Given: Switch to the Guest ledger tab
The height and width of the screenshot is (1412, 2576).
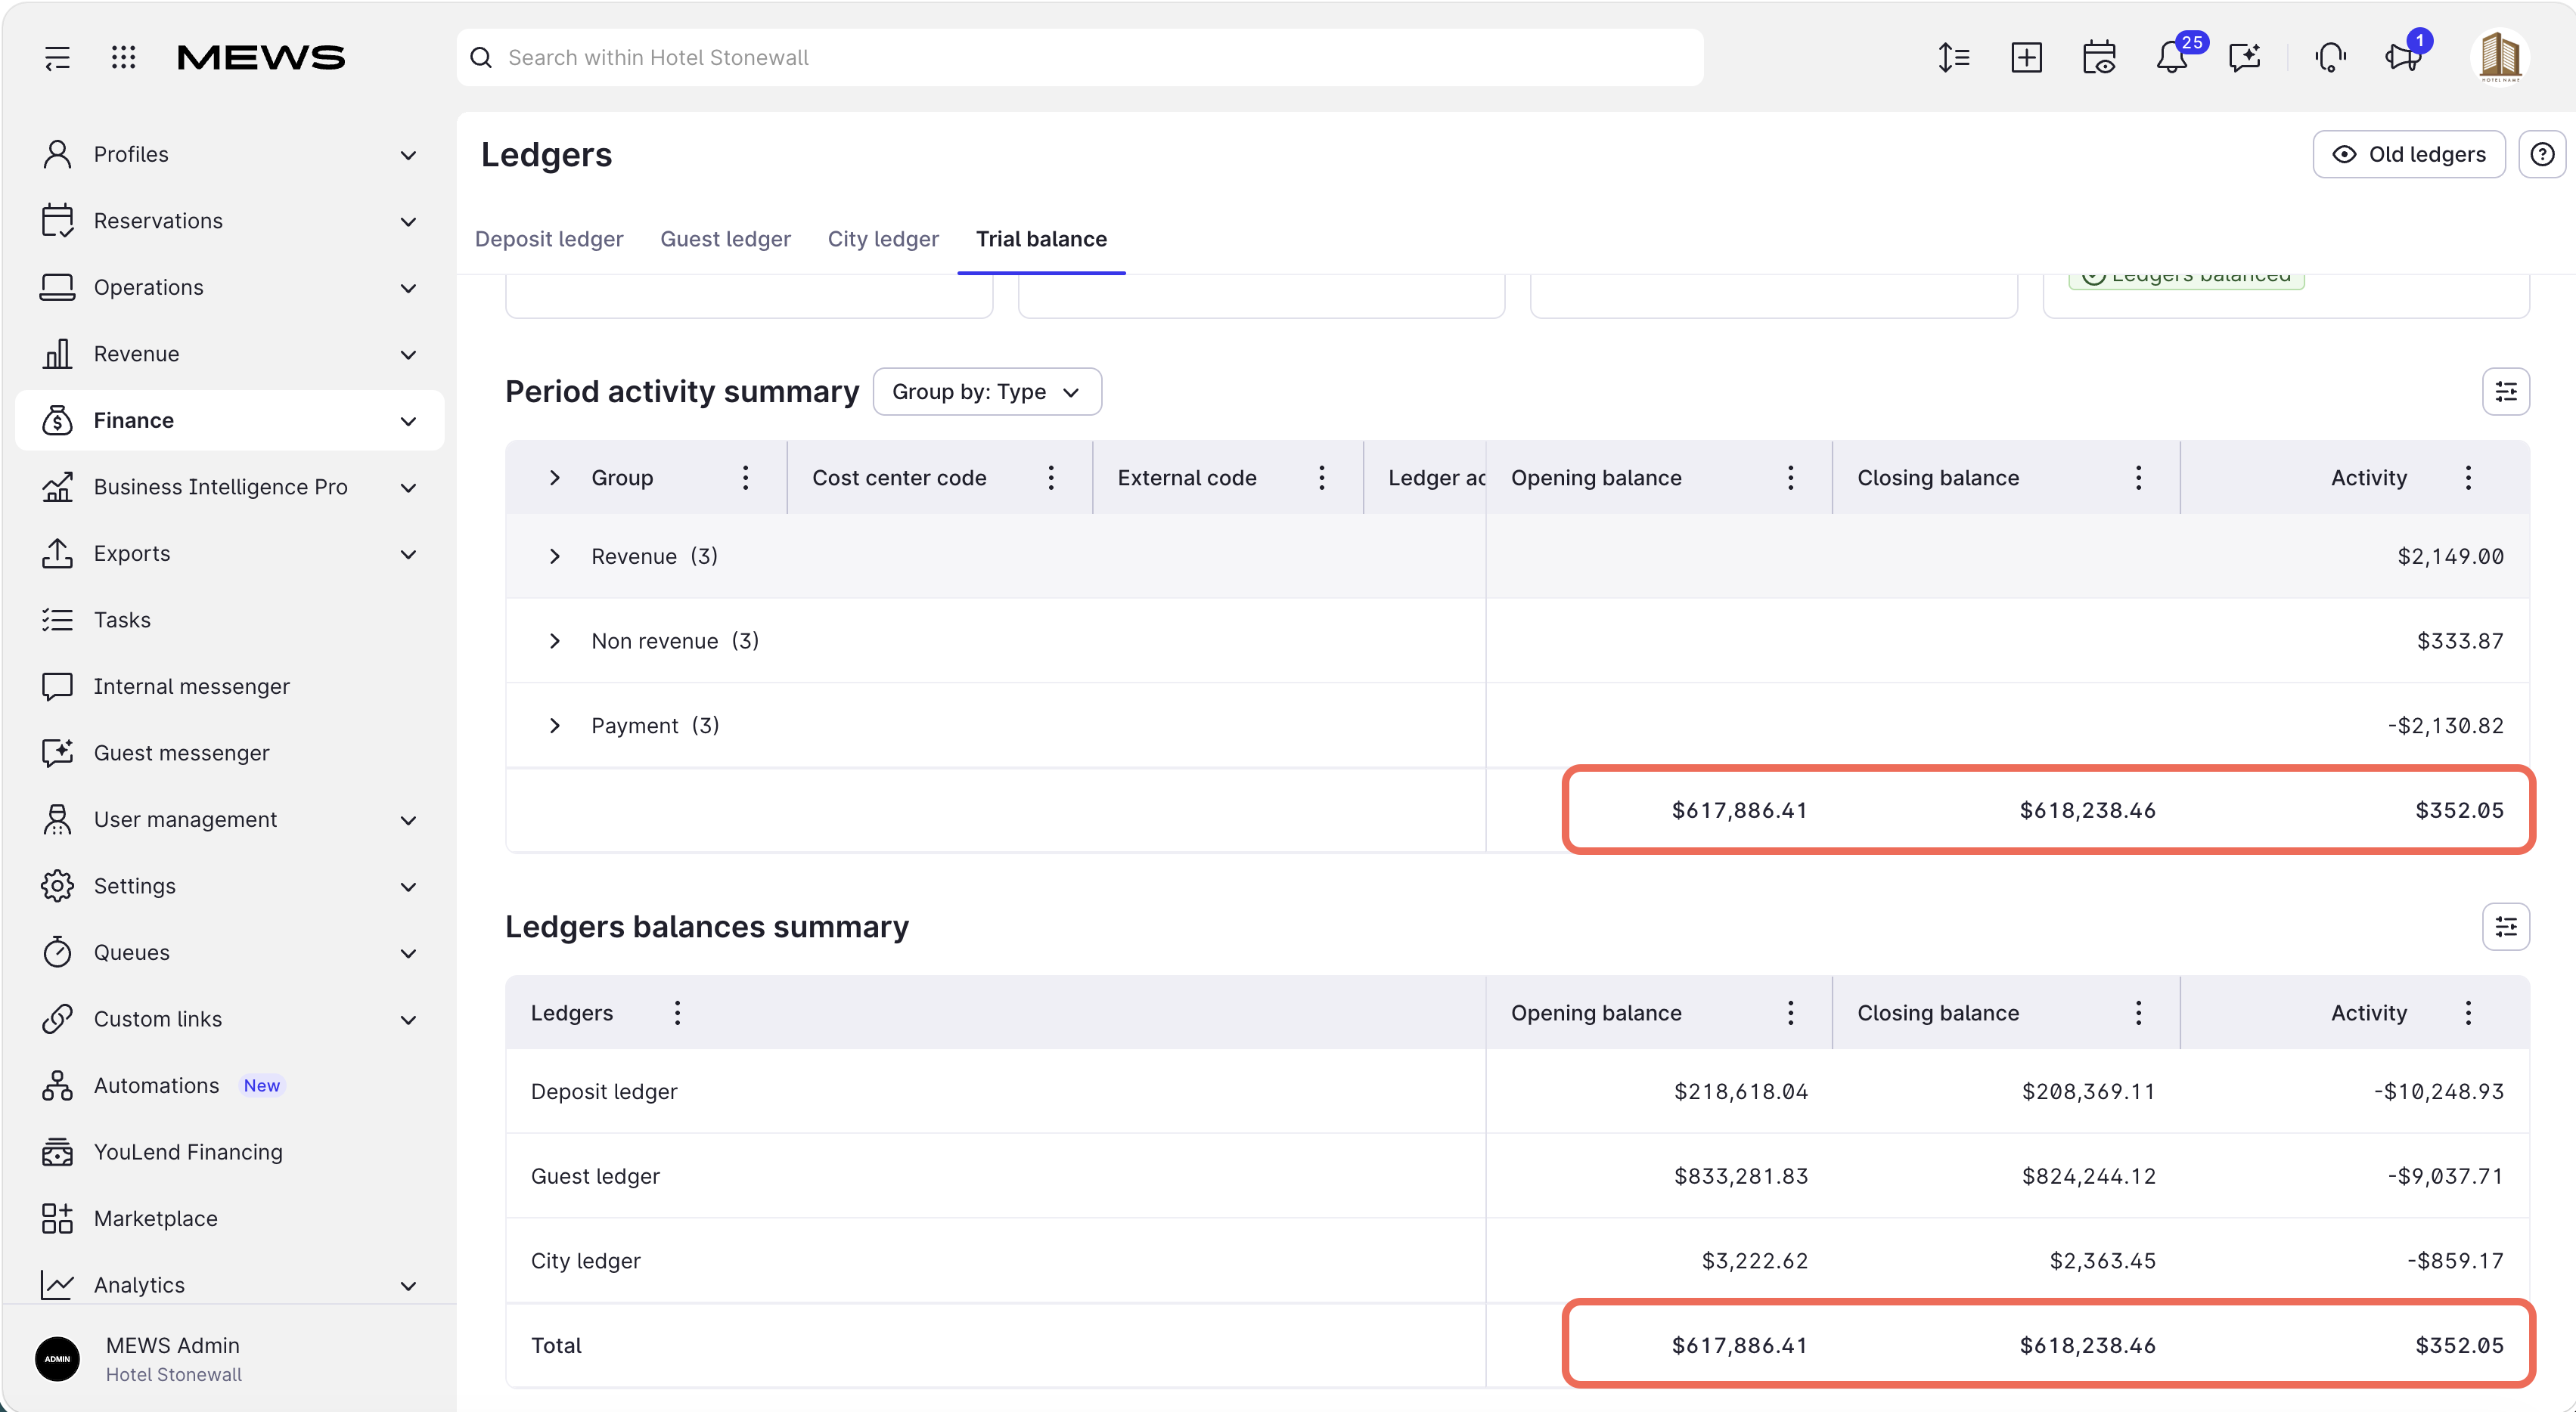Looking at the screenshot, I should [x=725, y=239].
